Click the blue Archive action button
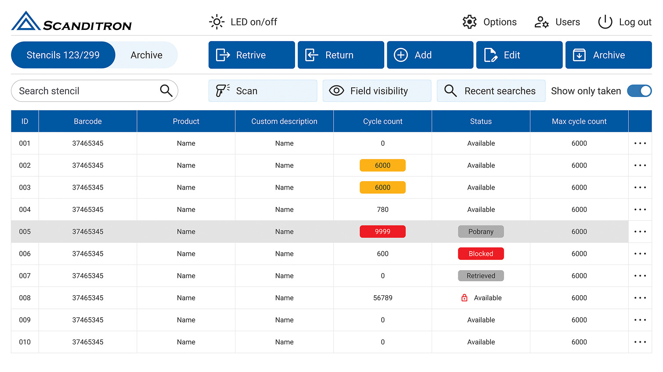The height and width of the screenshot is (372, 663). coord(608,55)
